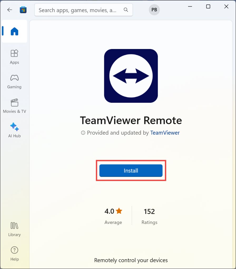Go back using the back arrow
This screenshot has width=236, height=269.
pyautogui.click(x=9, y=9)
